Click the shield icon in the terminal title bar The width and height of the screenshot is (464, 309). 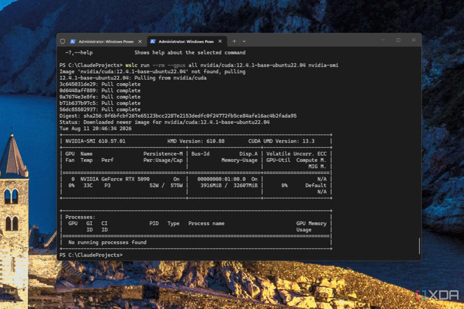click(x=62, y=42)
